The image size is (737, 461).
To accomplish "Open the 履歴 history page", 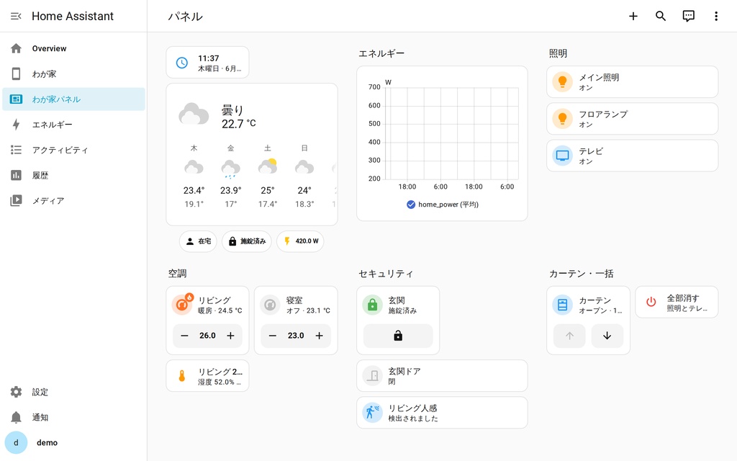I will 74,176.
